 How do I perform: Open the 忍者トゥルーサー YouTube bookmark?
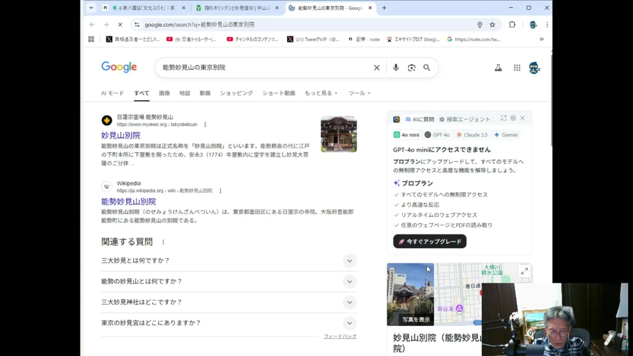[191, 39]
